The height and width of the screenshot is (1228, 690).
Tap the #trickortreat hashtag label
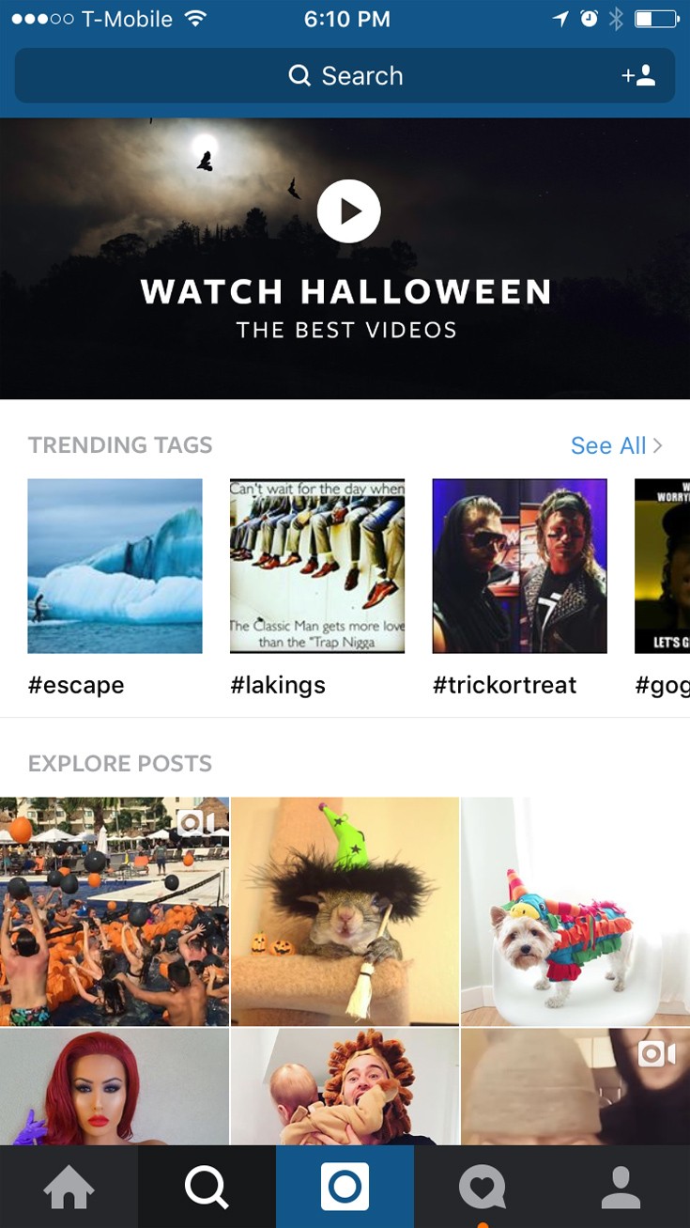pos(504,685)
